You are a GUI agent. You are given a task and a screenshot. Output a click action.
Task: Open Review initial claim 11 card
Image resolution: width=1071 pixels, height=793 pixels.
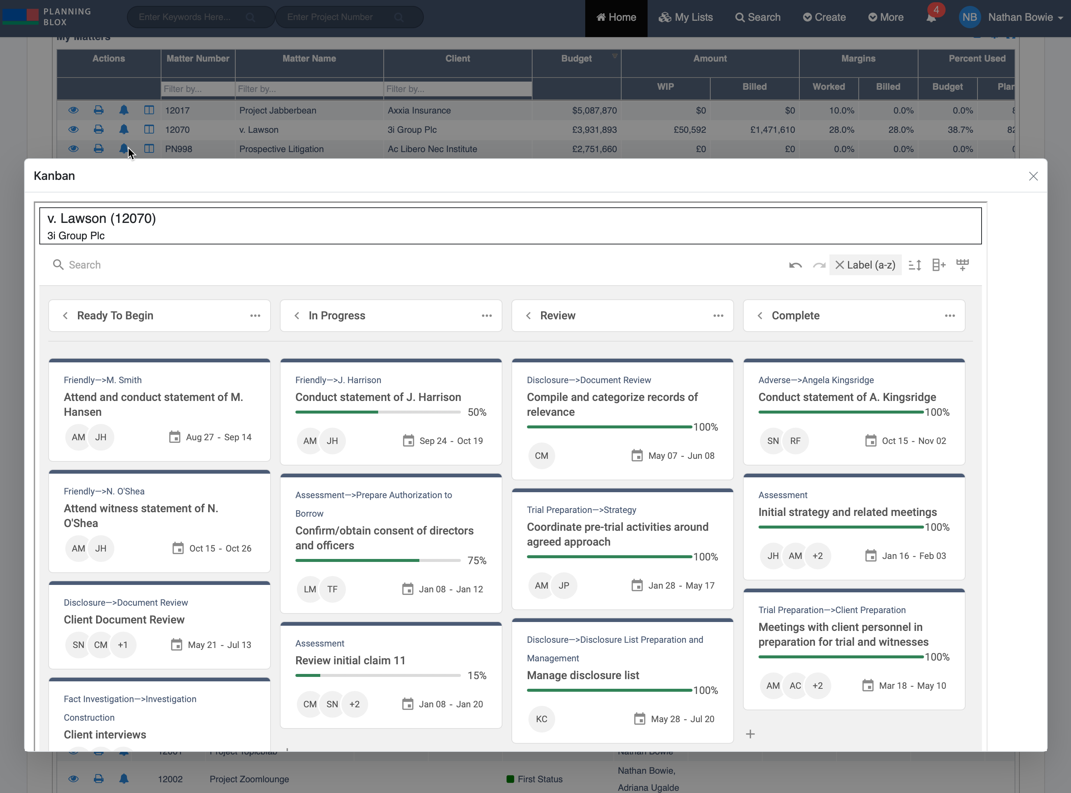click(350, 661)
